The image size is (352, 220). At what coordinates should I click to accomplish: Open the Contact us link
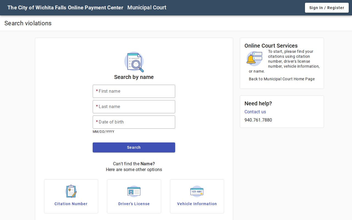click(x=255, y=112)
